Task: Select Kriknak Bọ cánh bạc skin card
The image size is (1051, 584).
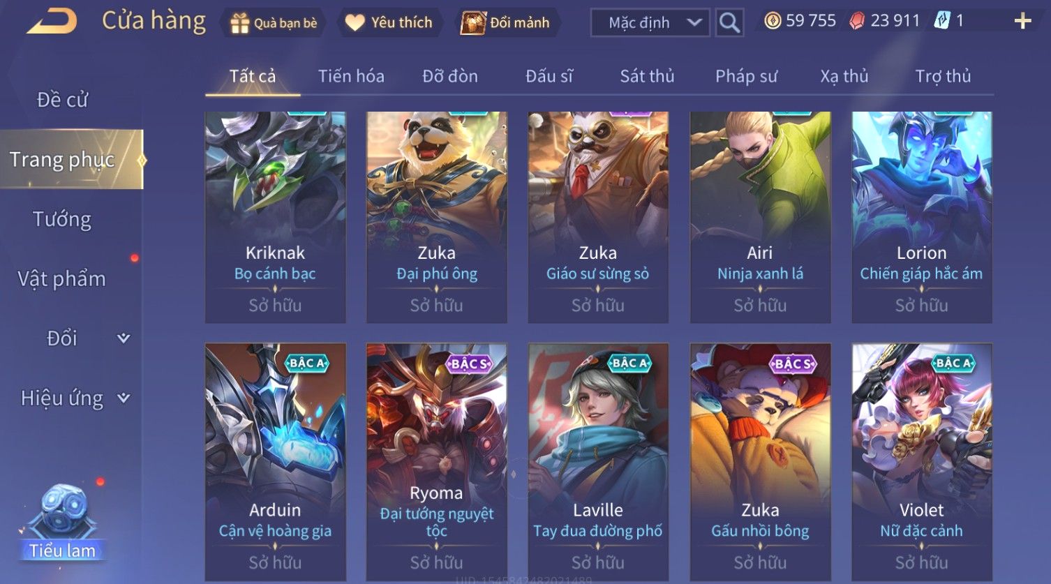Action: point(275,217)
